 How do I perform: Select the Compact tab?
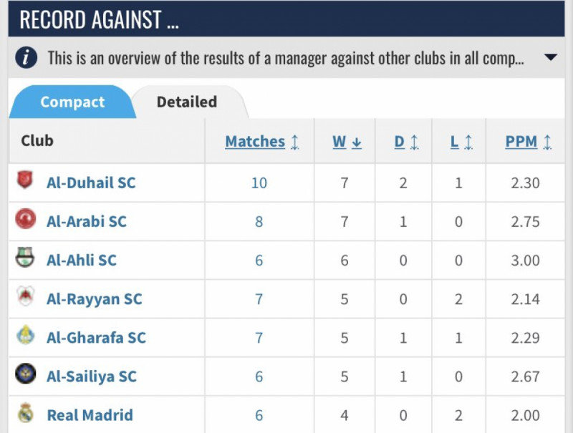point(72,102)
